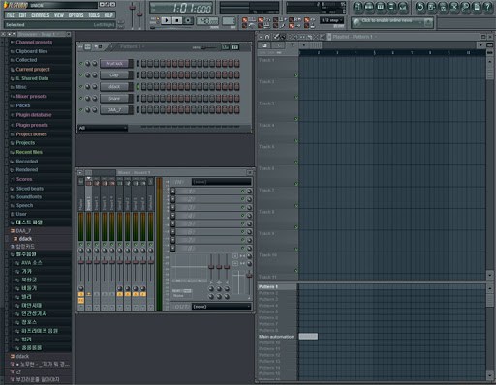Click the DAA_7 channel button in the step sequencer
Image resolution: width=496 pixels, height=385 pixels.
(x=114, y=110)
